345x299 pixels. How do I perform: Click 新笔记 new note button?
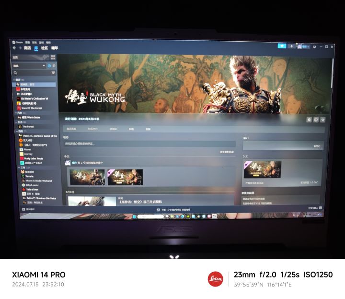click(x=317, y=146)
